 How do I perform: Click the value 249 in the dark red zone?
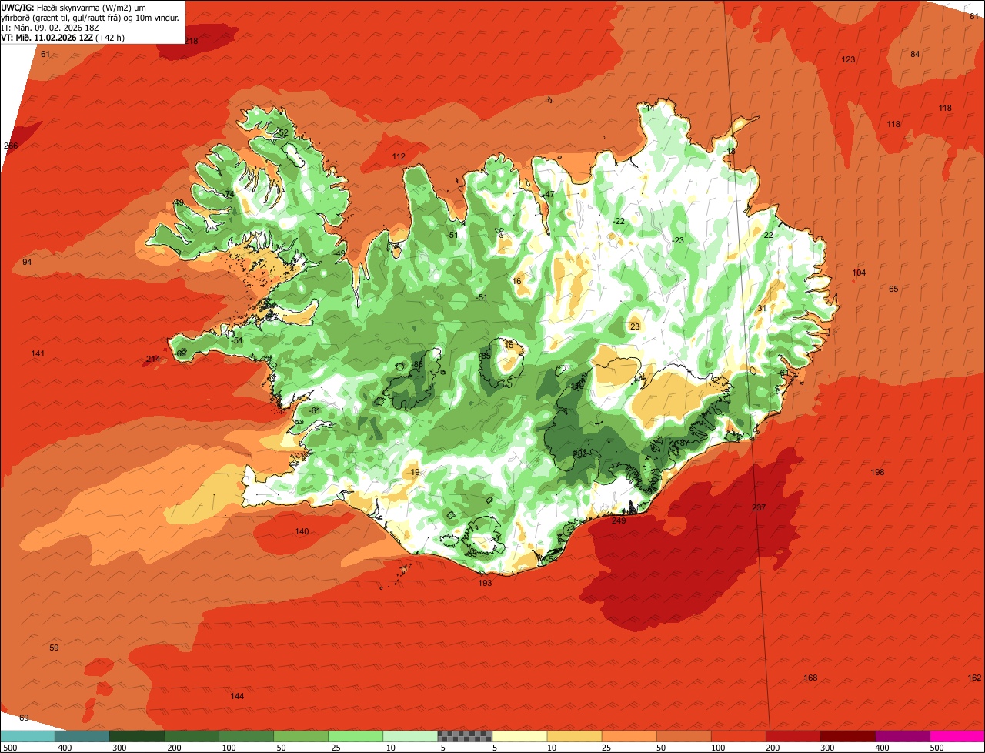click(619, 520)
